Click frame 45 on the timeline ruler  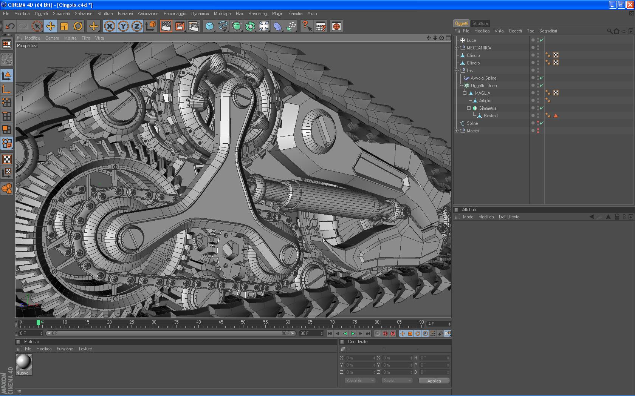[x=221, y=323]
